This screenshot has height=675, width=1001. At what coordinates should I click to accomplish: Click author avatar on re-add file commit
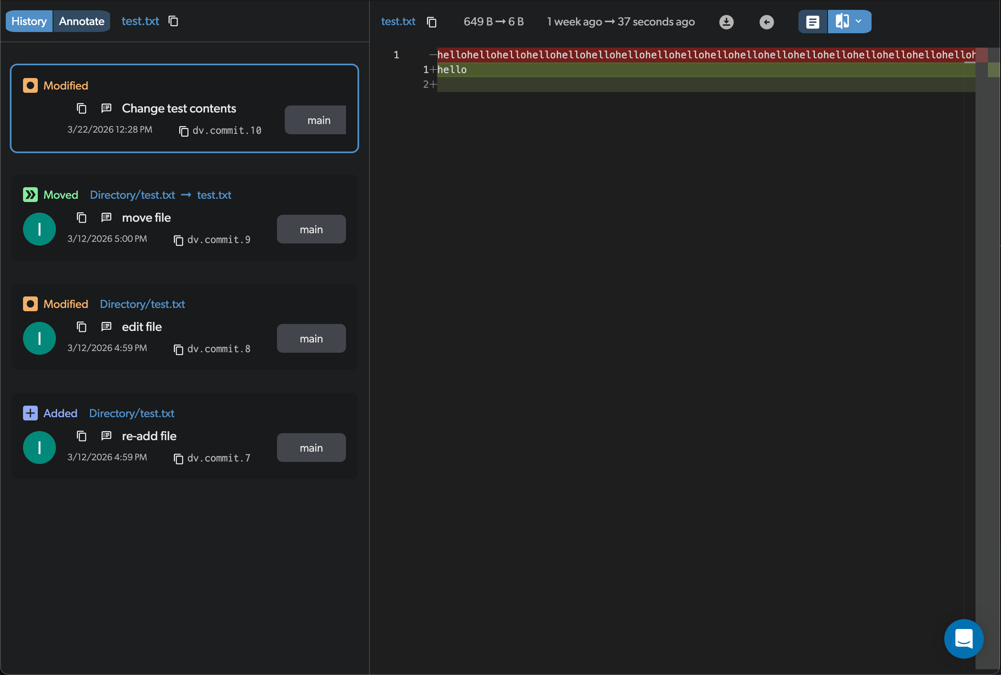point(39,448)
